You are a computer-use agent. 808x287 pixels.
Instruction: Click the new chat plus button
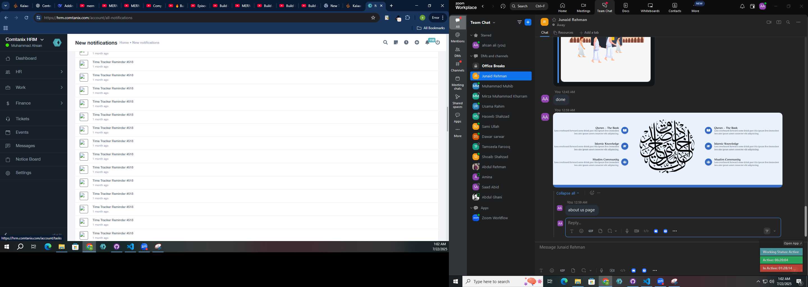[528, 22]
